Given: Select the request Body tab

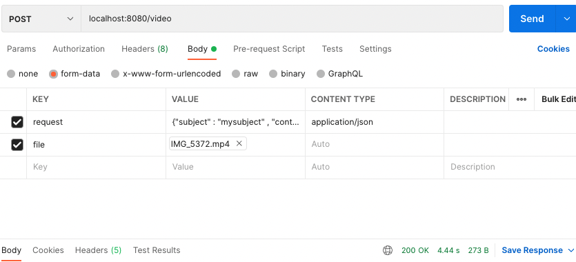Looking at the screenshot, I should (202, 49).
